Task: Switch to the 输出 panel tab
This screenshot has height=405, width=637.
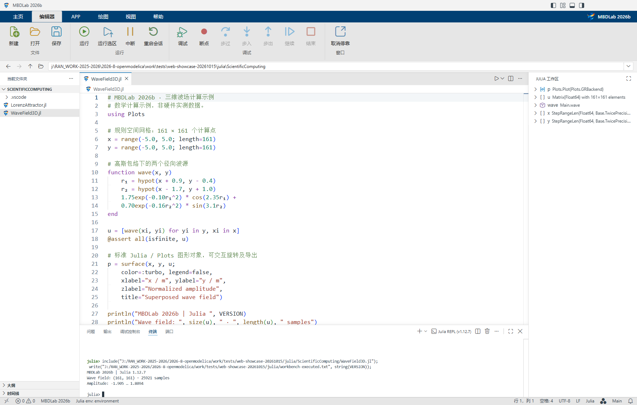Action: click(x=107, y=332)
